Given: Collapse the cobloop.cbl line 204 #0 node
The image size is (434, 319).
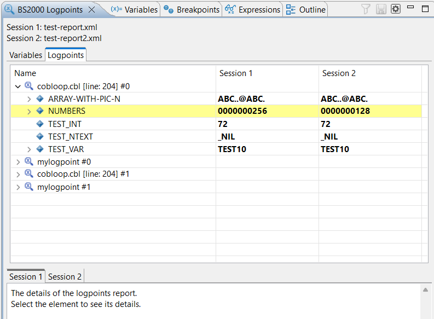Looking at the screenshot, I should click(18, 86).
